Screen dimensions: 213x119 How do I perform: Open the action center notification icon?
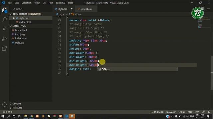coord(208,116)
